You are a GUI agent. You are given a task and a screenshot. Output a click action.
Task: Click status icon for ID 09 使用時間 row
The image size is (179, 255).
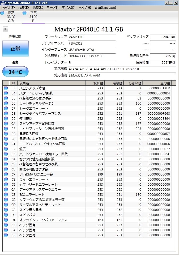(6, 118)
